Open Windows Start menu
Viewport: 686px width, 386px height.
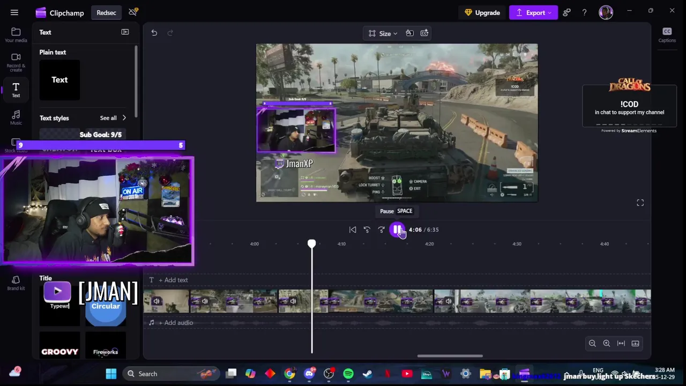111,374
